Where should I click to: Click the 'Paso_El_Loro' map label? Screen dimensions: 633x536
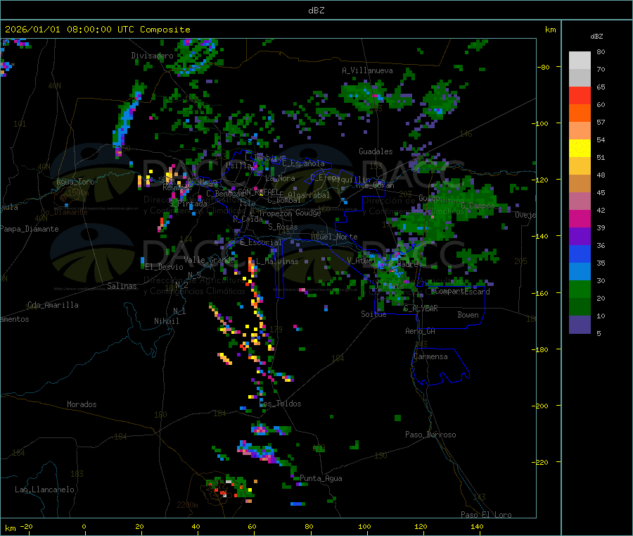pos(486,515)
